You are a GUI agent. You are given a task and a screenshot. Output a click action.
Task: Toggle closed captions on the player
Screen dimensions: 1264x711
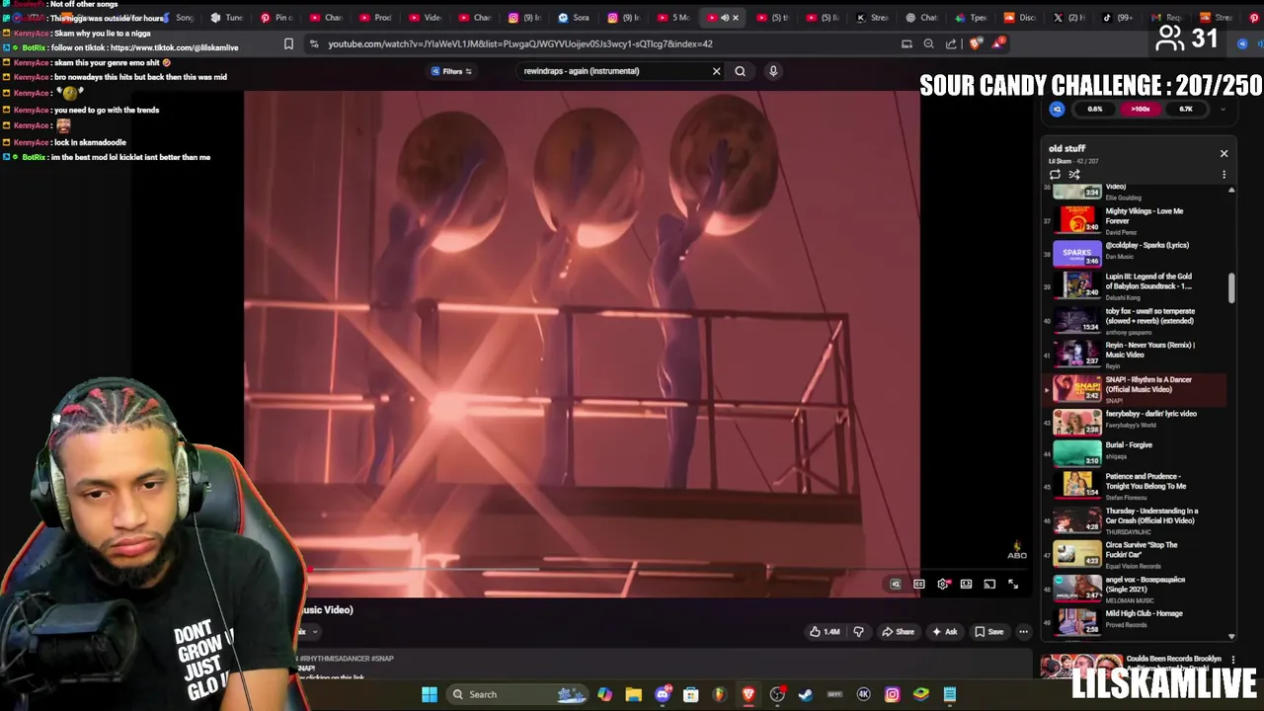919,585
